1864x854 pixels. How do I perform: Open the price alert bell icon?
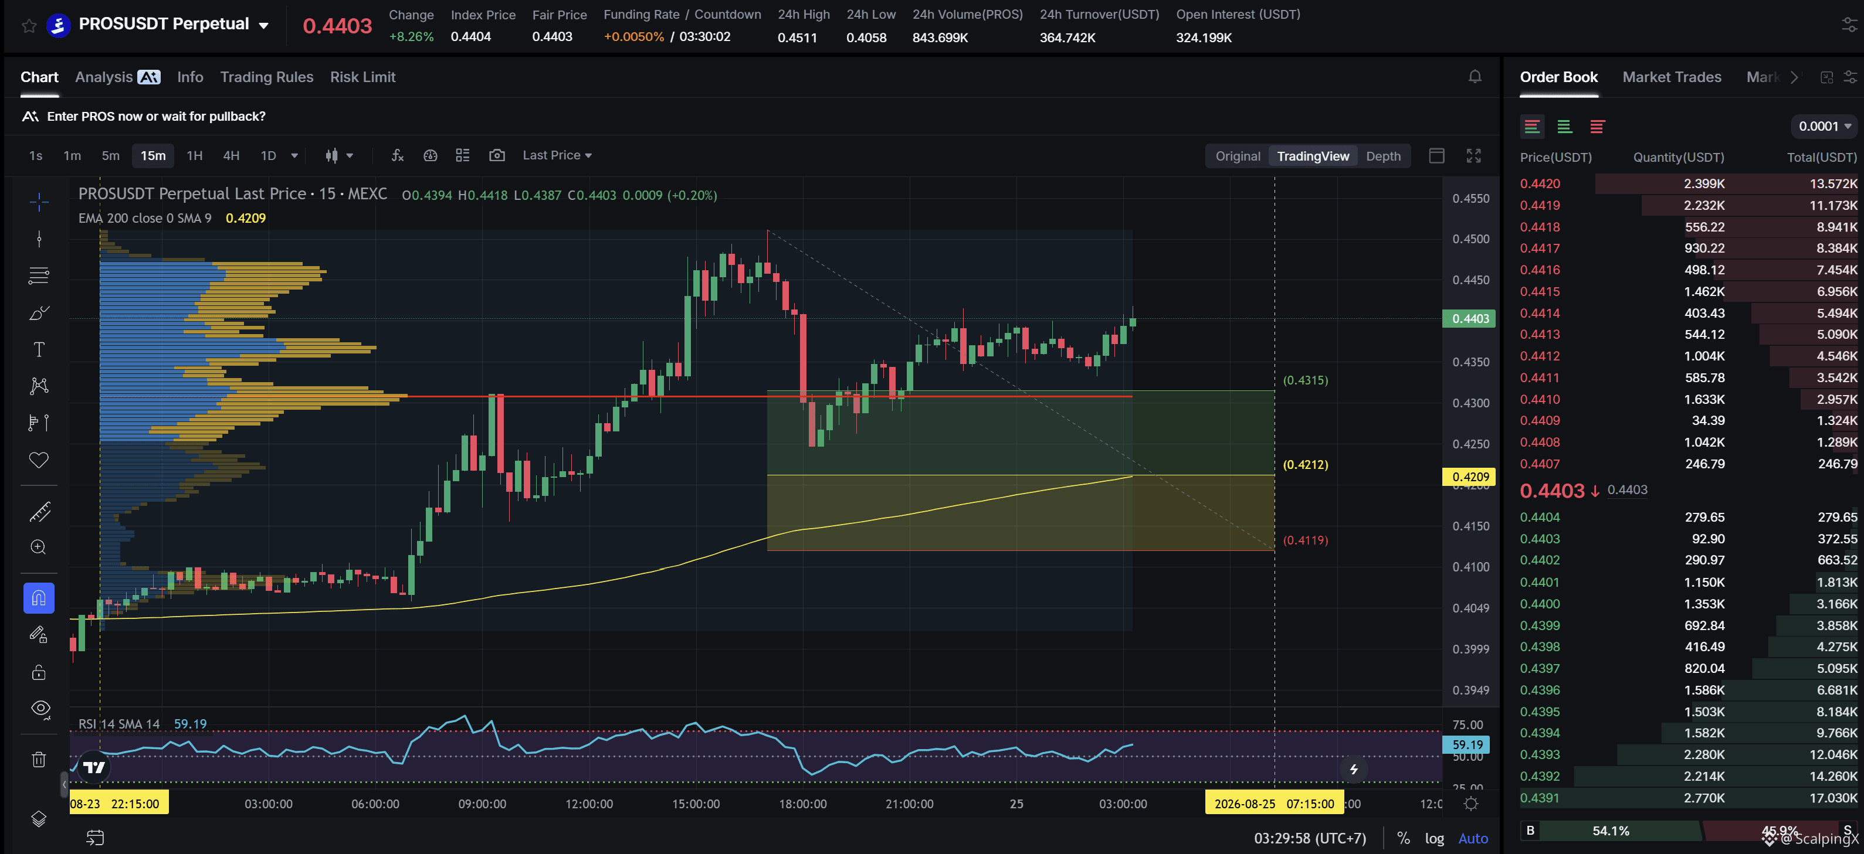pyautogui.click(x=1475, y=77)
